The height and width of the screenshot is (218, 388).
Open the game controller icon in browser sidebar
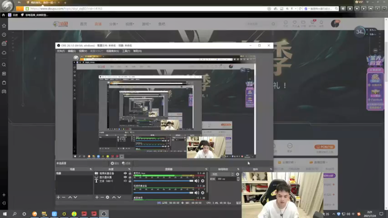click(x=4, y=92)
